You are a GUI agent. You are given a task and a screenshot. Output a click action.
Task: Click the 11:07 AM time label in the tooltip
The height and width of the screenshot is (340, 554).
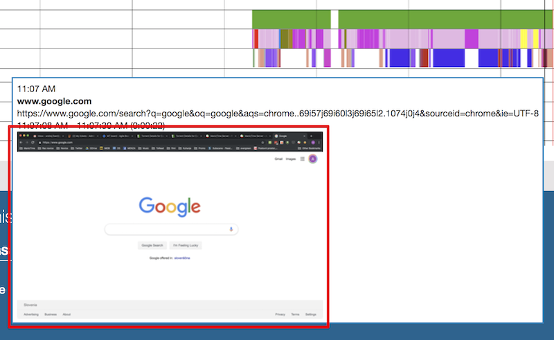[36, 89]
